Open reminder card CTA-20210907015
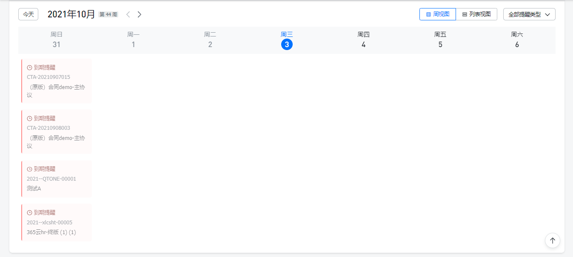Image resolution: width=573 pixels, height=257 pixels. pos(57,81)
